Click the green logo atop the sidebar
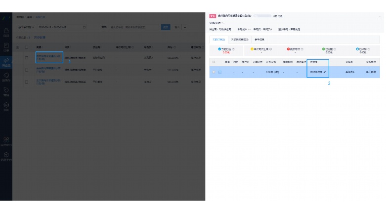This screenshot has width=386, height=213. [x=6, y=18]
